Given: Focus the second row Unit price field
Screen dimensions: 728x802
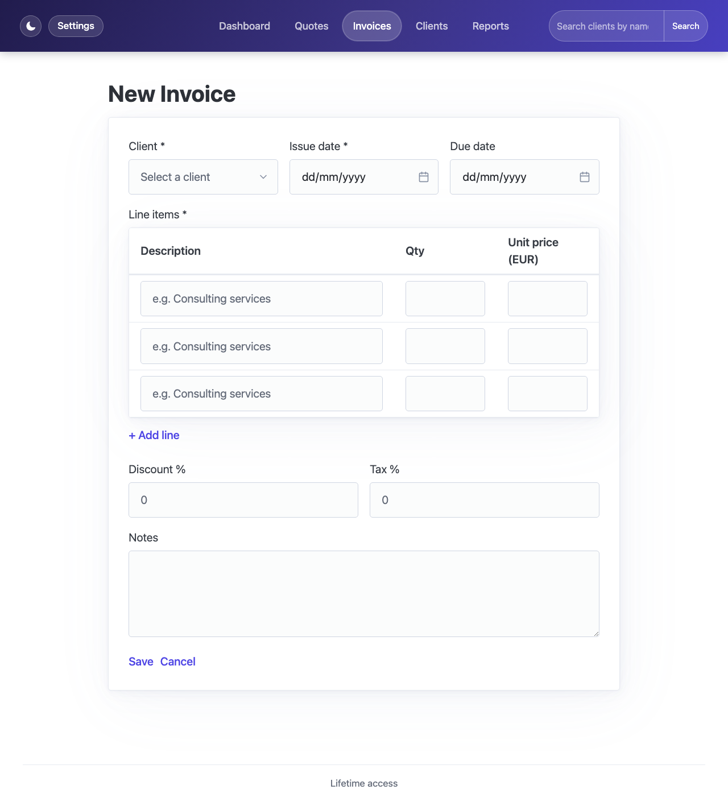Looking at the screenshot, I should 548,346.
